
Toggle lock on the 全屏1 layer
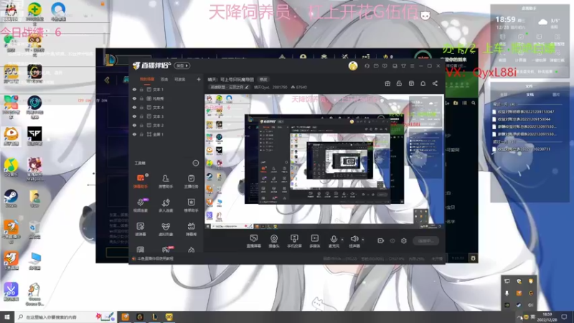tap(141, 134)
